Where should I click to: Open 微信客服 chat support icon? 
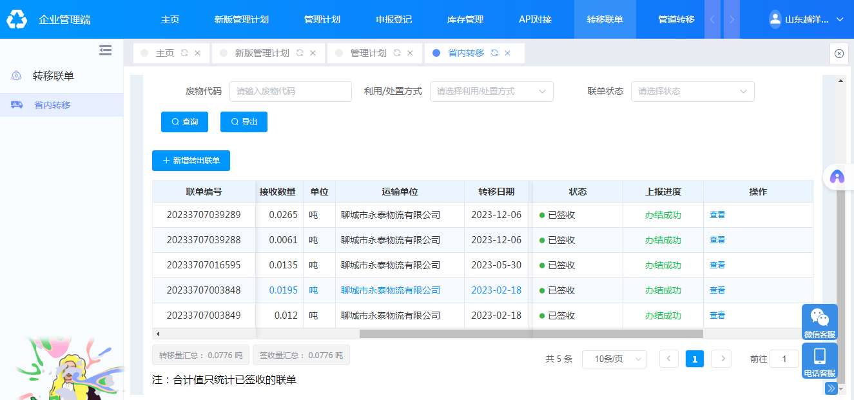pos(819,322)
